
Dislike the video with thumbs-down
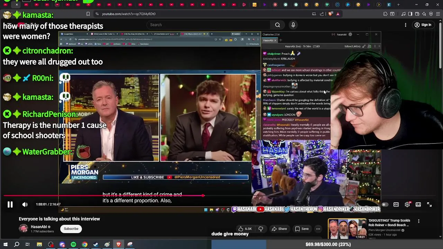(x=261, y=229)
